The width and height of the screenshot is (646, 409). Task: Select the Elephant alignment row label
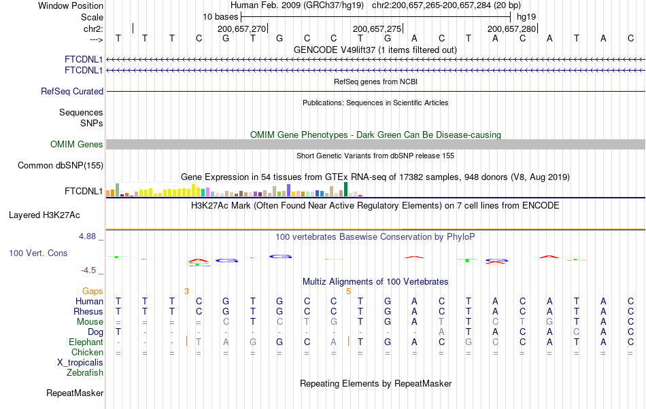click(x=86, y=342)
